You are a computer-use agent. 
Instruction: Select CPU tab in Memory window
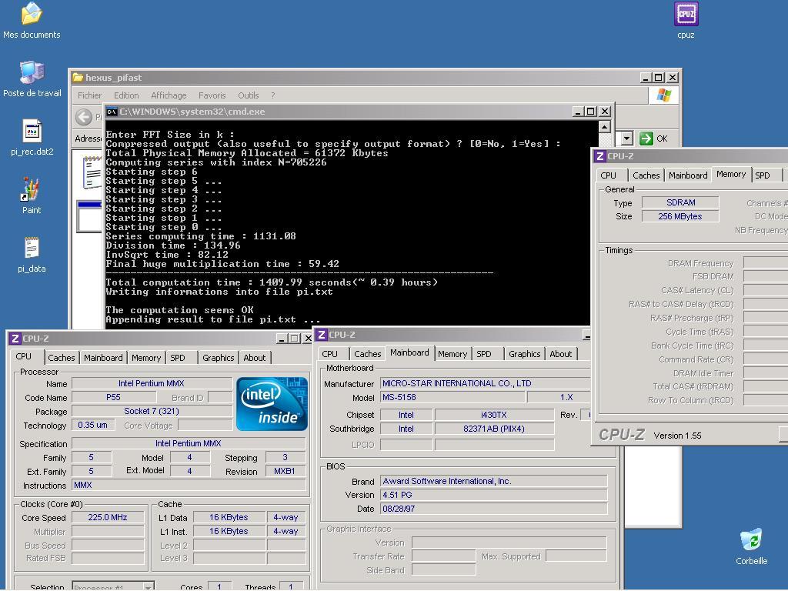pos(608,175)
